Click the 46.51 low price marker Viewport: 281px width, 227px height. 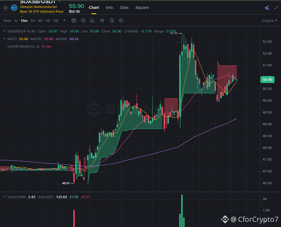tap(66, 183)
